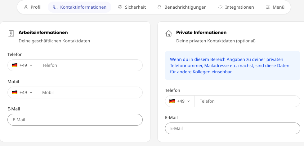Click the Mobil field label
This screenshot has width=304, height=146.
coord(13,82)
